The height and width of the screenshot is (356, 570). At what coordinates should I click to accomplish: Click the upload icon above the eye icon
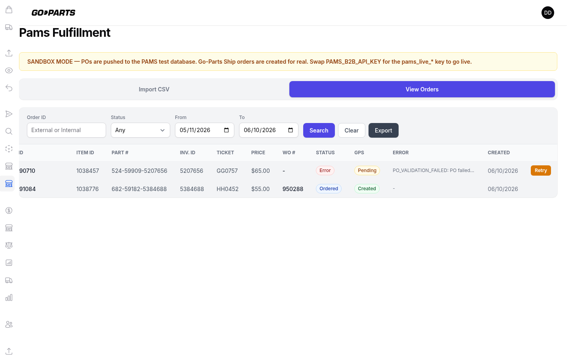(x=9, y=53)
